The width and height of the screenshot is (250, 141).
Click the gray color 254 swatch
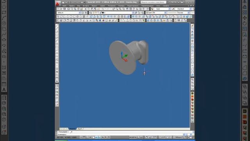[147, 13]
